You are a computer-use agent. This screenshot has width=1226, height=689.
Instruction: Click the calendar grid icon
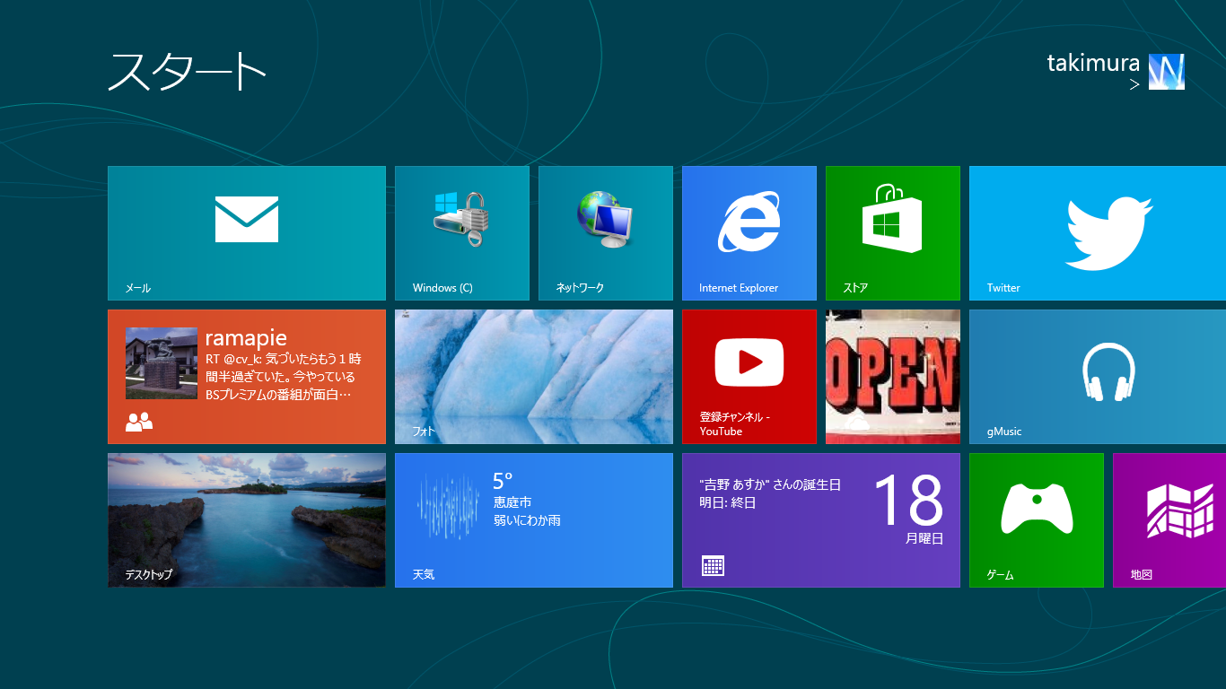(713, 565)
